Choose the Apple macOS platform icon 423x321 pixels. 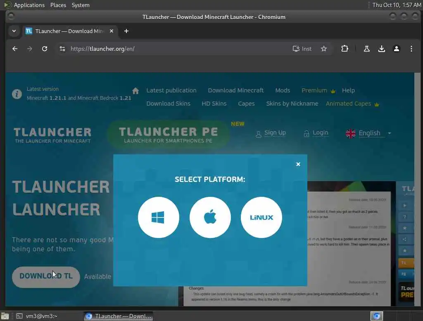210,217
